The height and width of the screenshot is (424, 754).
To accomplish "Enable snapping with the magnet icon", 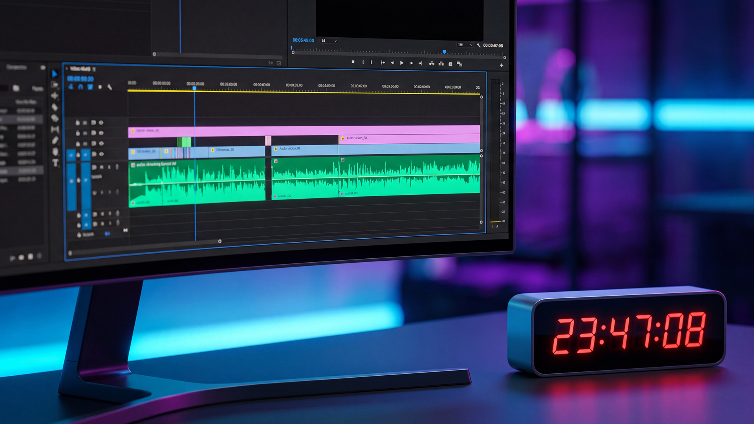I will pyautogui.click(x=81, y=87).
